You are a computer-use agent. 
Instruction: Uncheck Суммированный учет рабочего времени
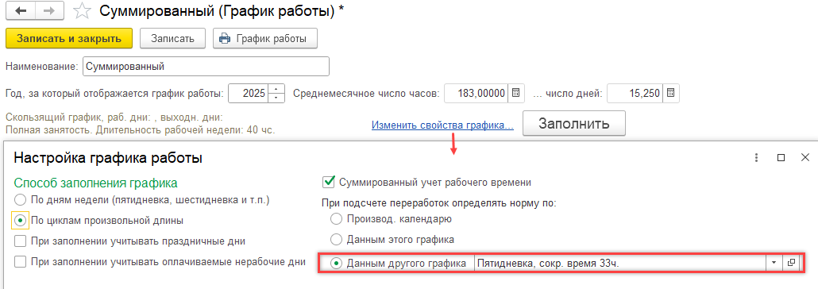point(329,182)
